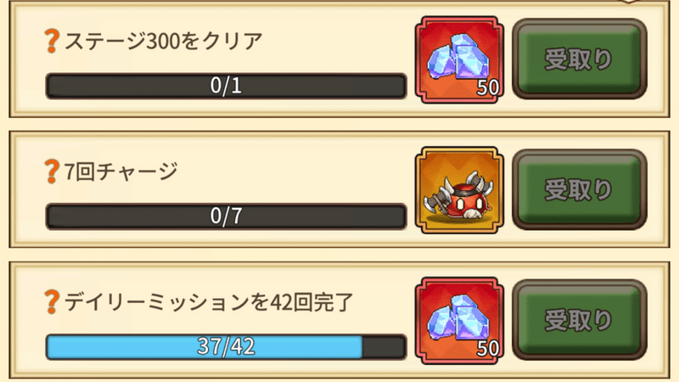Screen dimensions: 679x382
Task: Open help icon beside 7回チャージ
Action: click(52, 171)
